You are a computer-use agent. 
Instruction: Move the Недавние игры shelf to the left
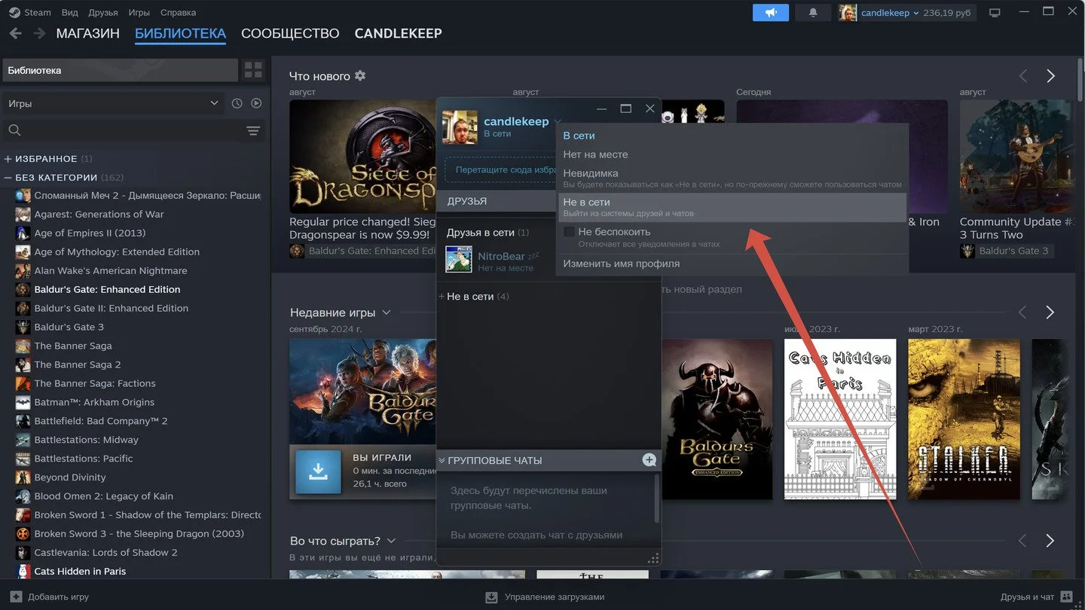click(1023, 313)
